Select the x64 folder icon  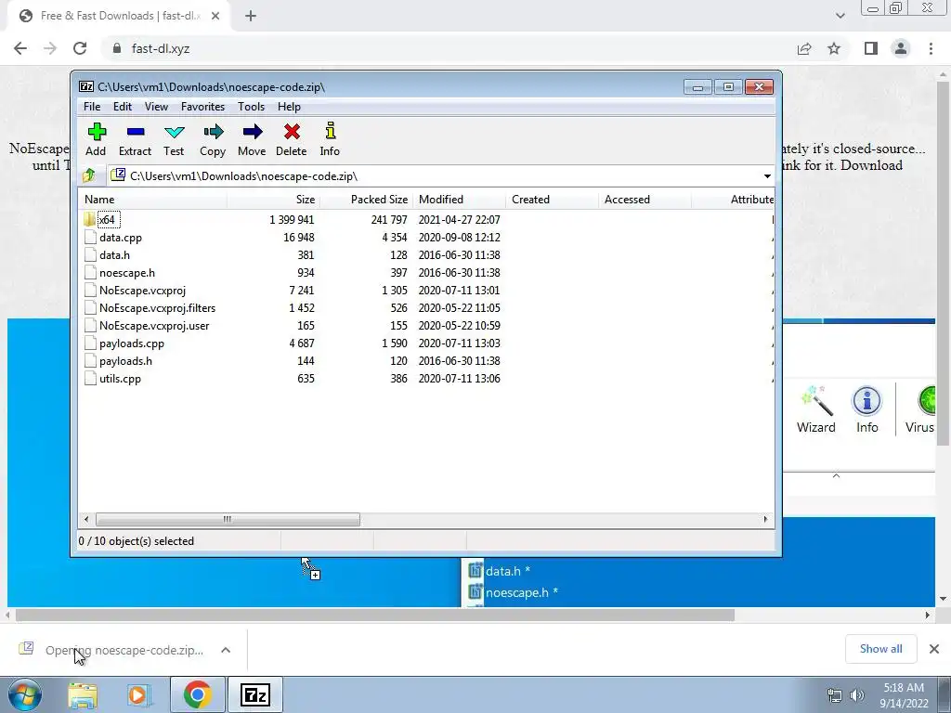[x=90, y=219]
